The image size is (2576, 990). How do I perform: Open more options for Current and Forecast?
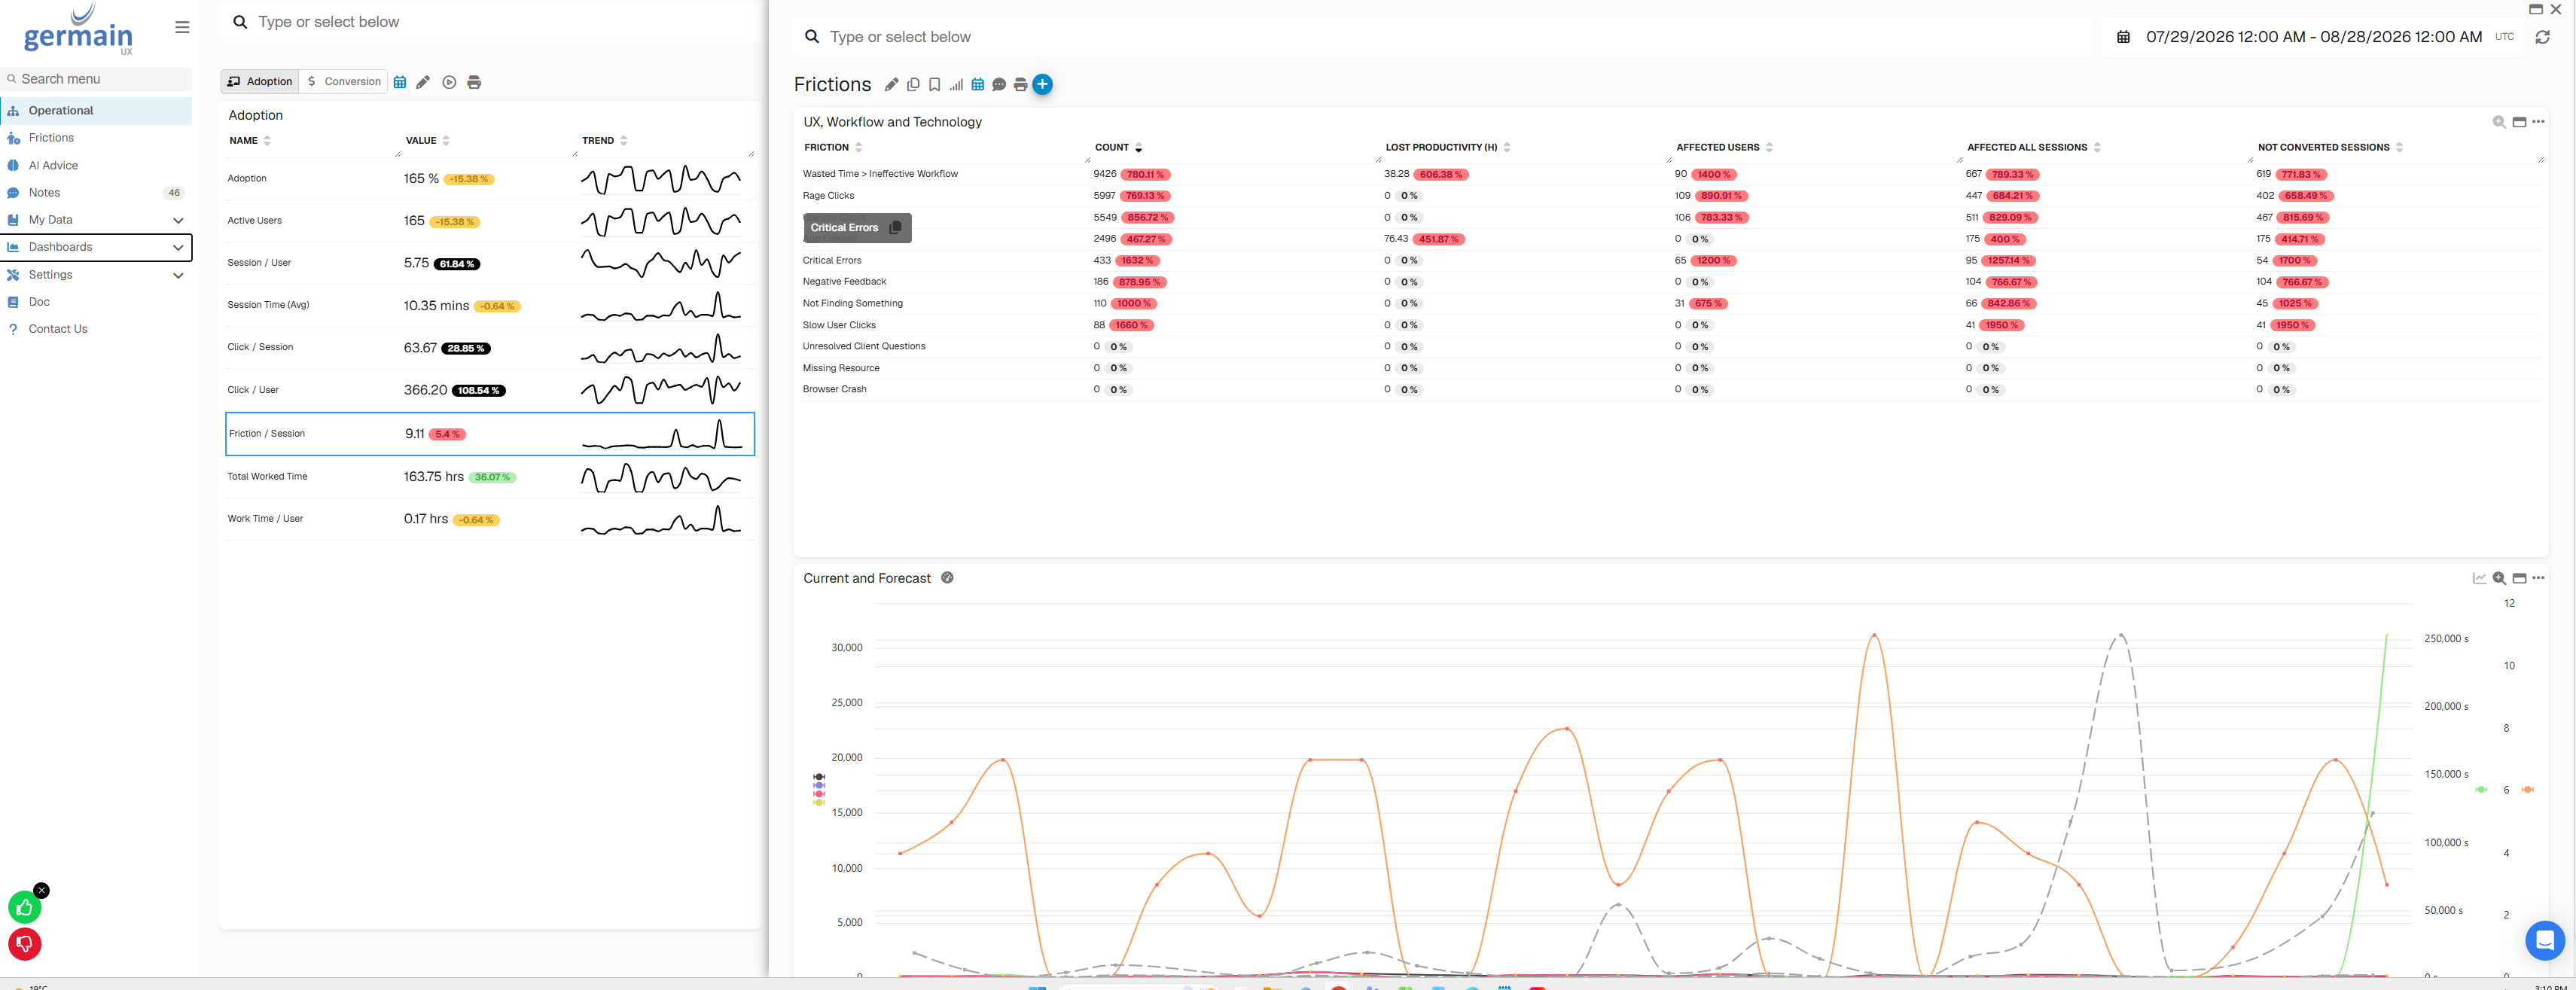tap(2538, 578)
